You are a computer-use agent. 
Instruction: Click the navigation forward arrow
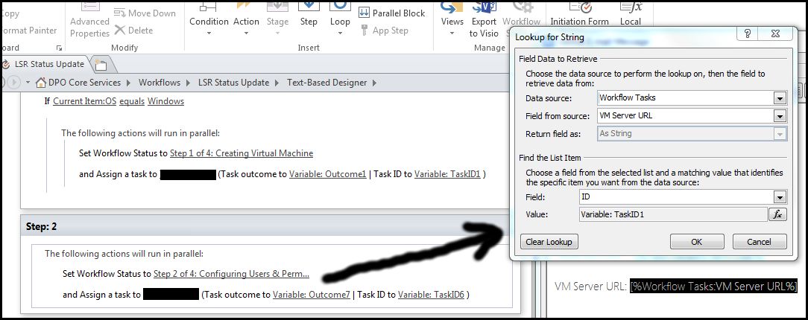14,83
